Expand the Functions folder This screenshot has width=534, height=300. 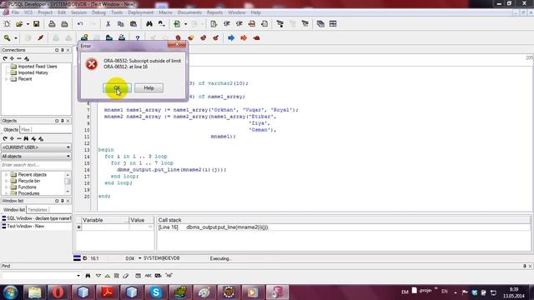(6, 187)
